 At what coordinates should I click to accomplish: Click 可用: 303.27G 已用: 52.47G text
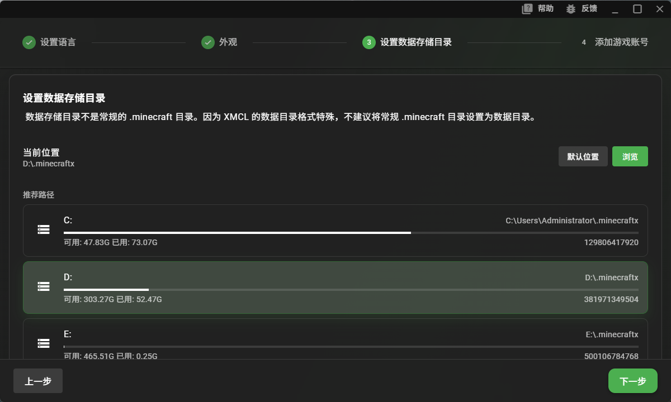113,299
